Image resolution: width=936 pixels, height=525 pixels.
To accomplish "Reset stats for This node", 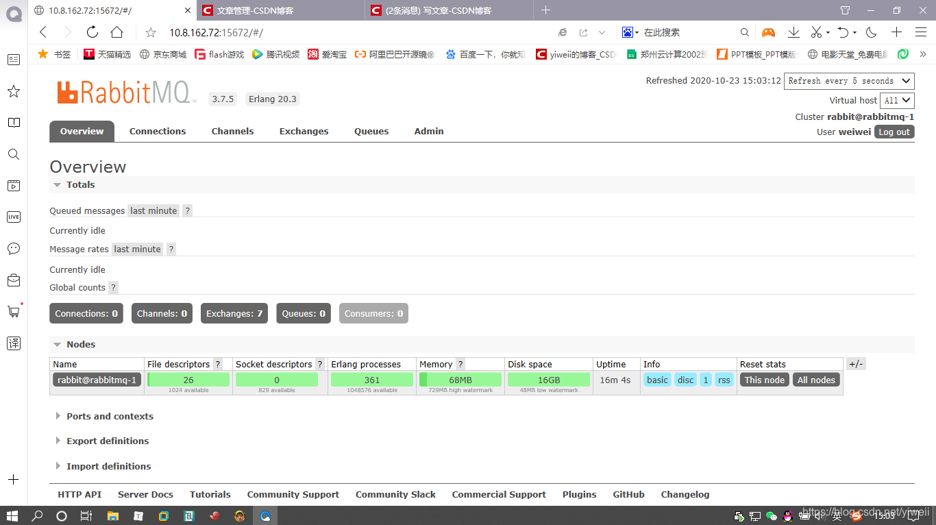I will pos(765,380).
